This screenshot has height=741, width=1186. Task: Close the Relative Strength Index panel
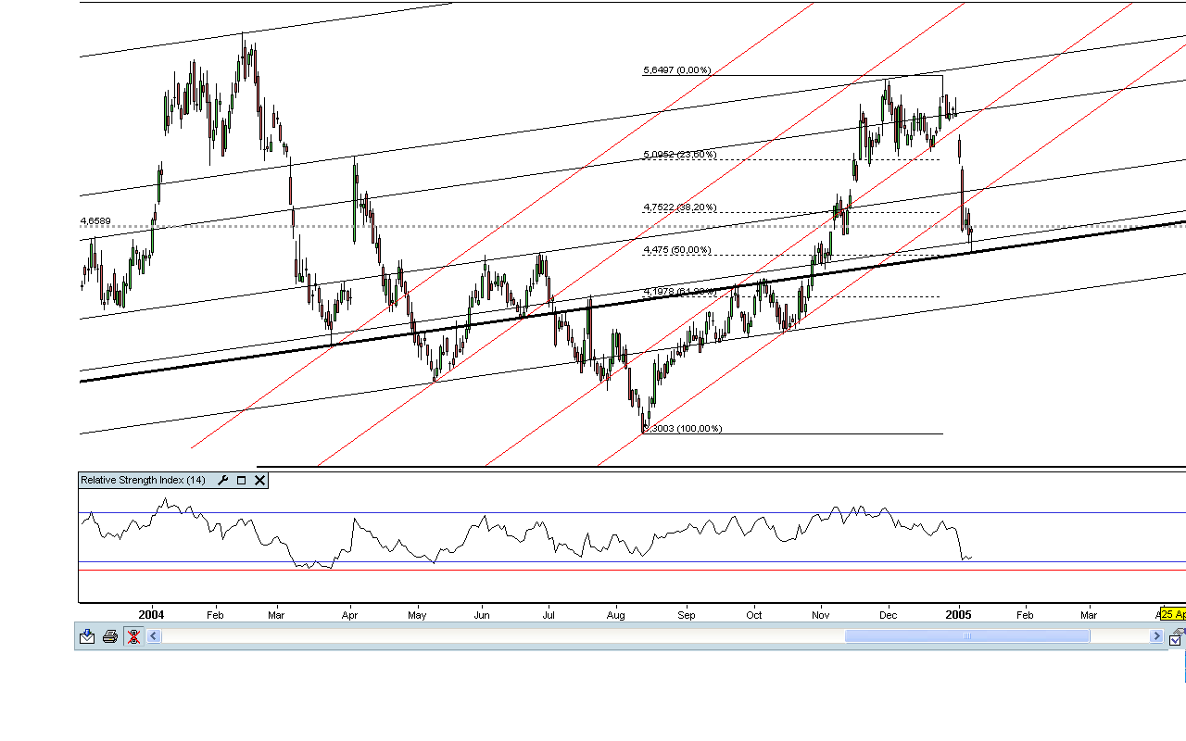(259, 480)
